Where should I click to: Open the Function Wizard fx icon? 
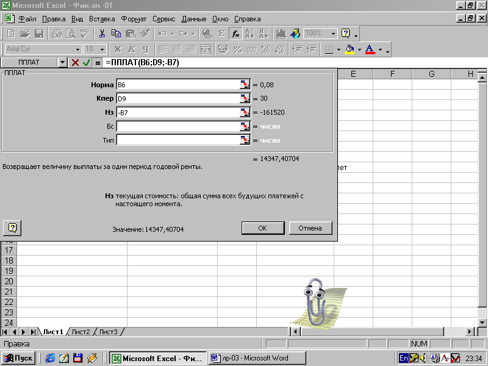point(235,34)
